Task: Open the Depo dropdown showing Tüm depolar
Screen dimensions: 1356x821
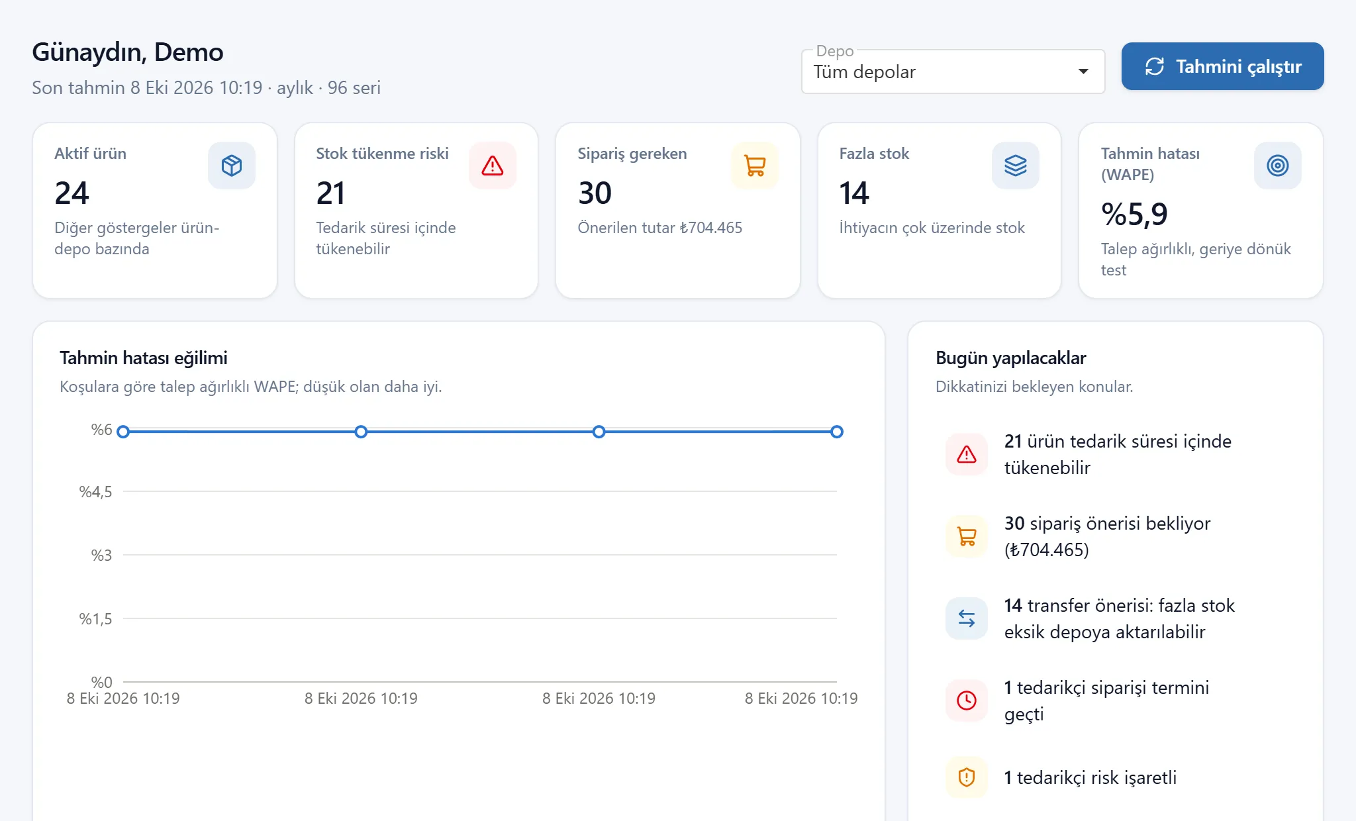Action: (x=953, y=72)
